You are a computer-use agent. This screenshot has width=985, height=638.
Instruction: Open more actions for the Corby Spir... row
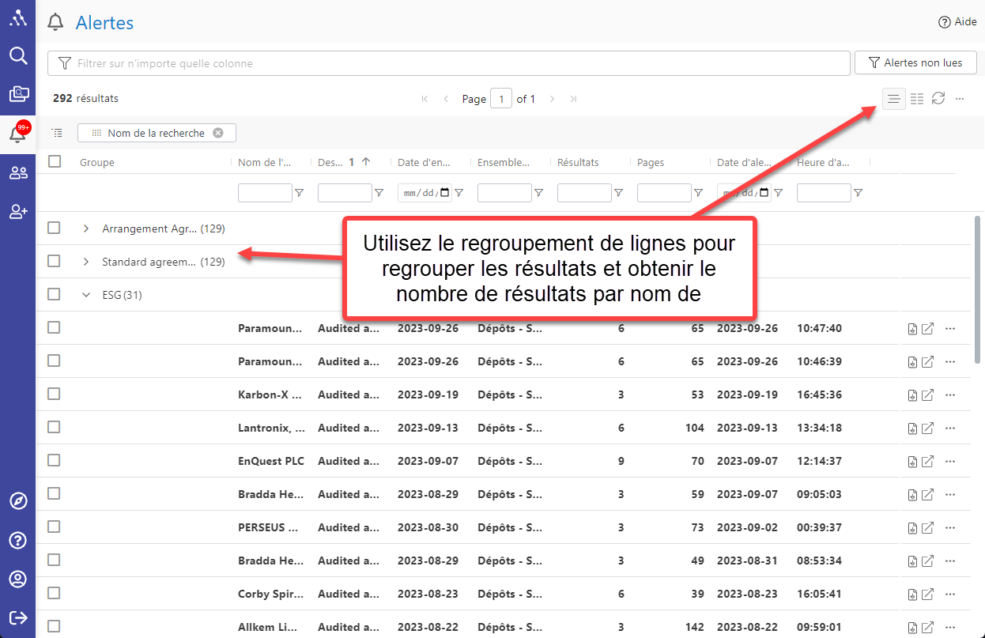(950, 595)
